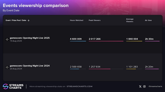Viewport: 165px width, 92px height.
Task: Select the Hours Watched column header
Action: (x=77, y=20)
